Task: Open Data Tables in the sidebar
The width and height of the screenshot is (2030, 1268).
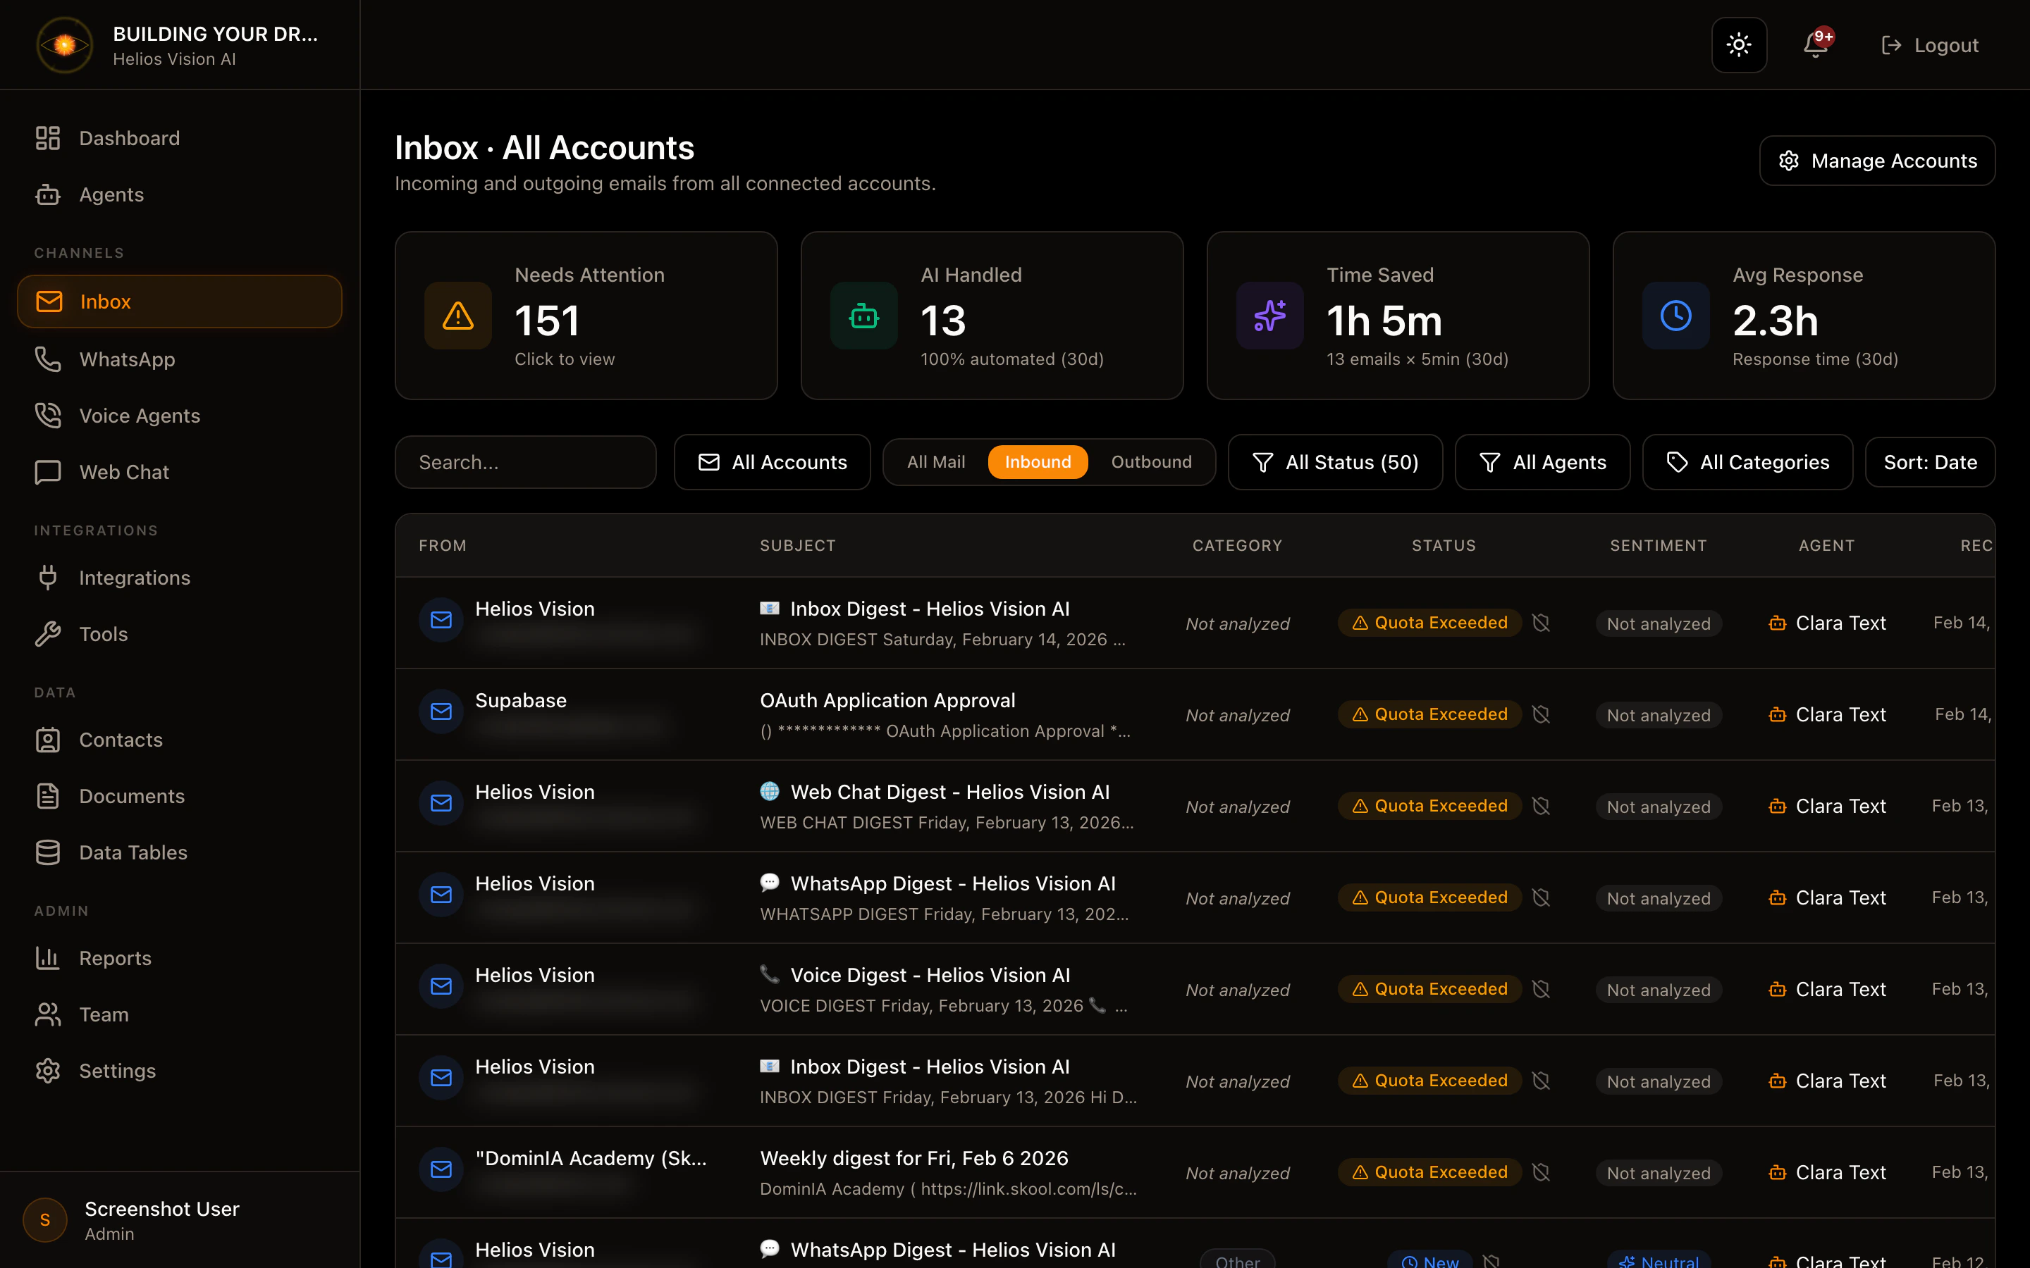Action: (x=133, y=853)
